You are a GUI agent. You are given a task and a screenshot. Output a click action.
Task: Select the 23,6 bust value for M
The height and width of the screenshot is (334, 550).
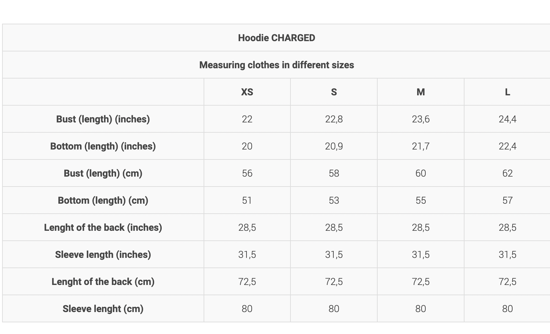421,119
